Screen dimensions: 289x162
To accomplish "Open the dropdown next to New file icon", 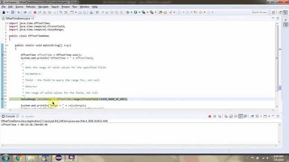I will pos(76,12).
